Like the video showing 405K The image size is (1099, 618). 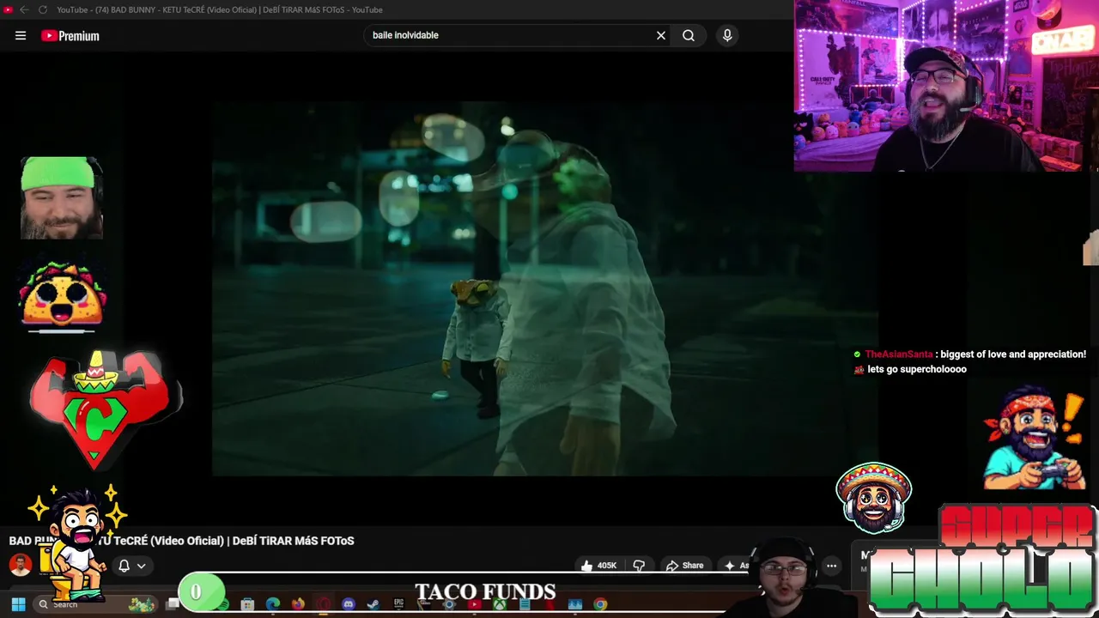[598, 566]
